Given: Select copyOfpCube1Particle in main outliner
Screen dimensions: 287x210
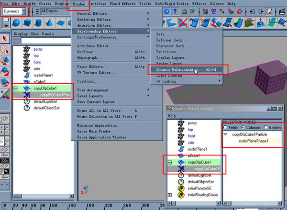Looking at the screenshot, I should click(55, 95).
